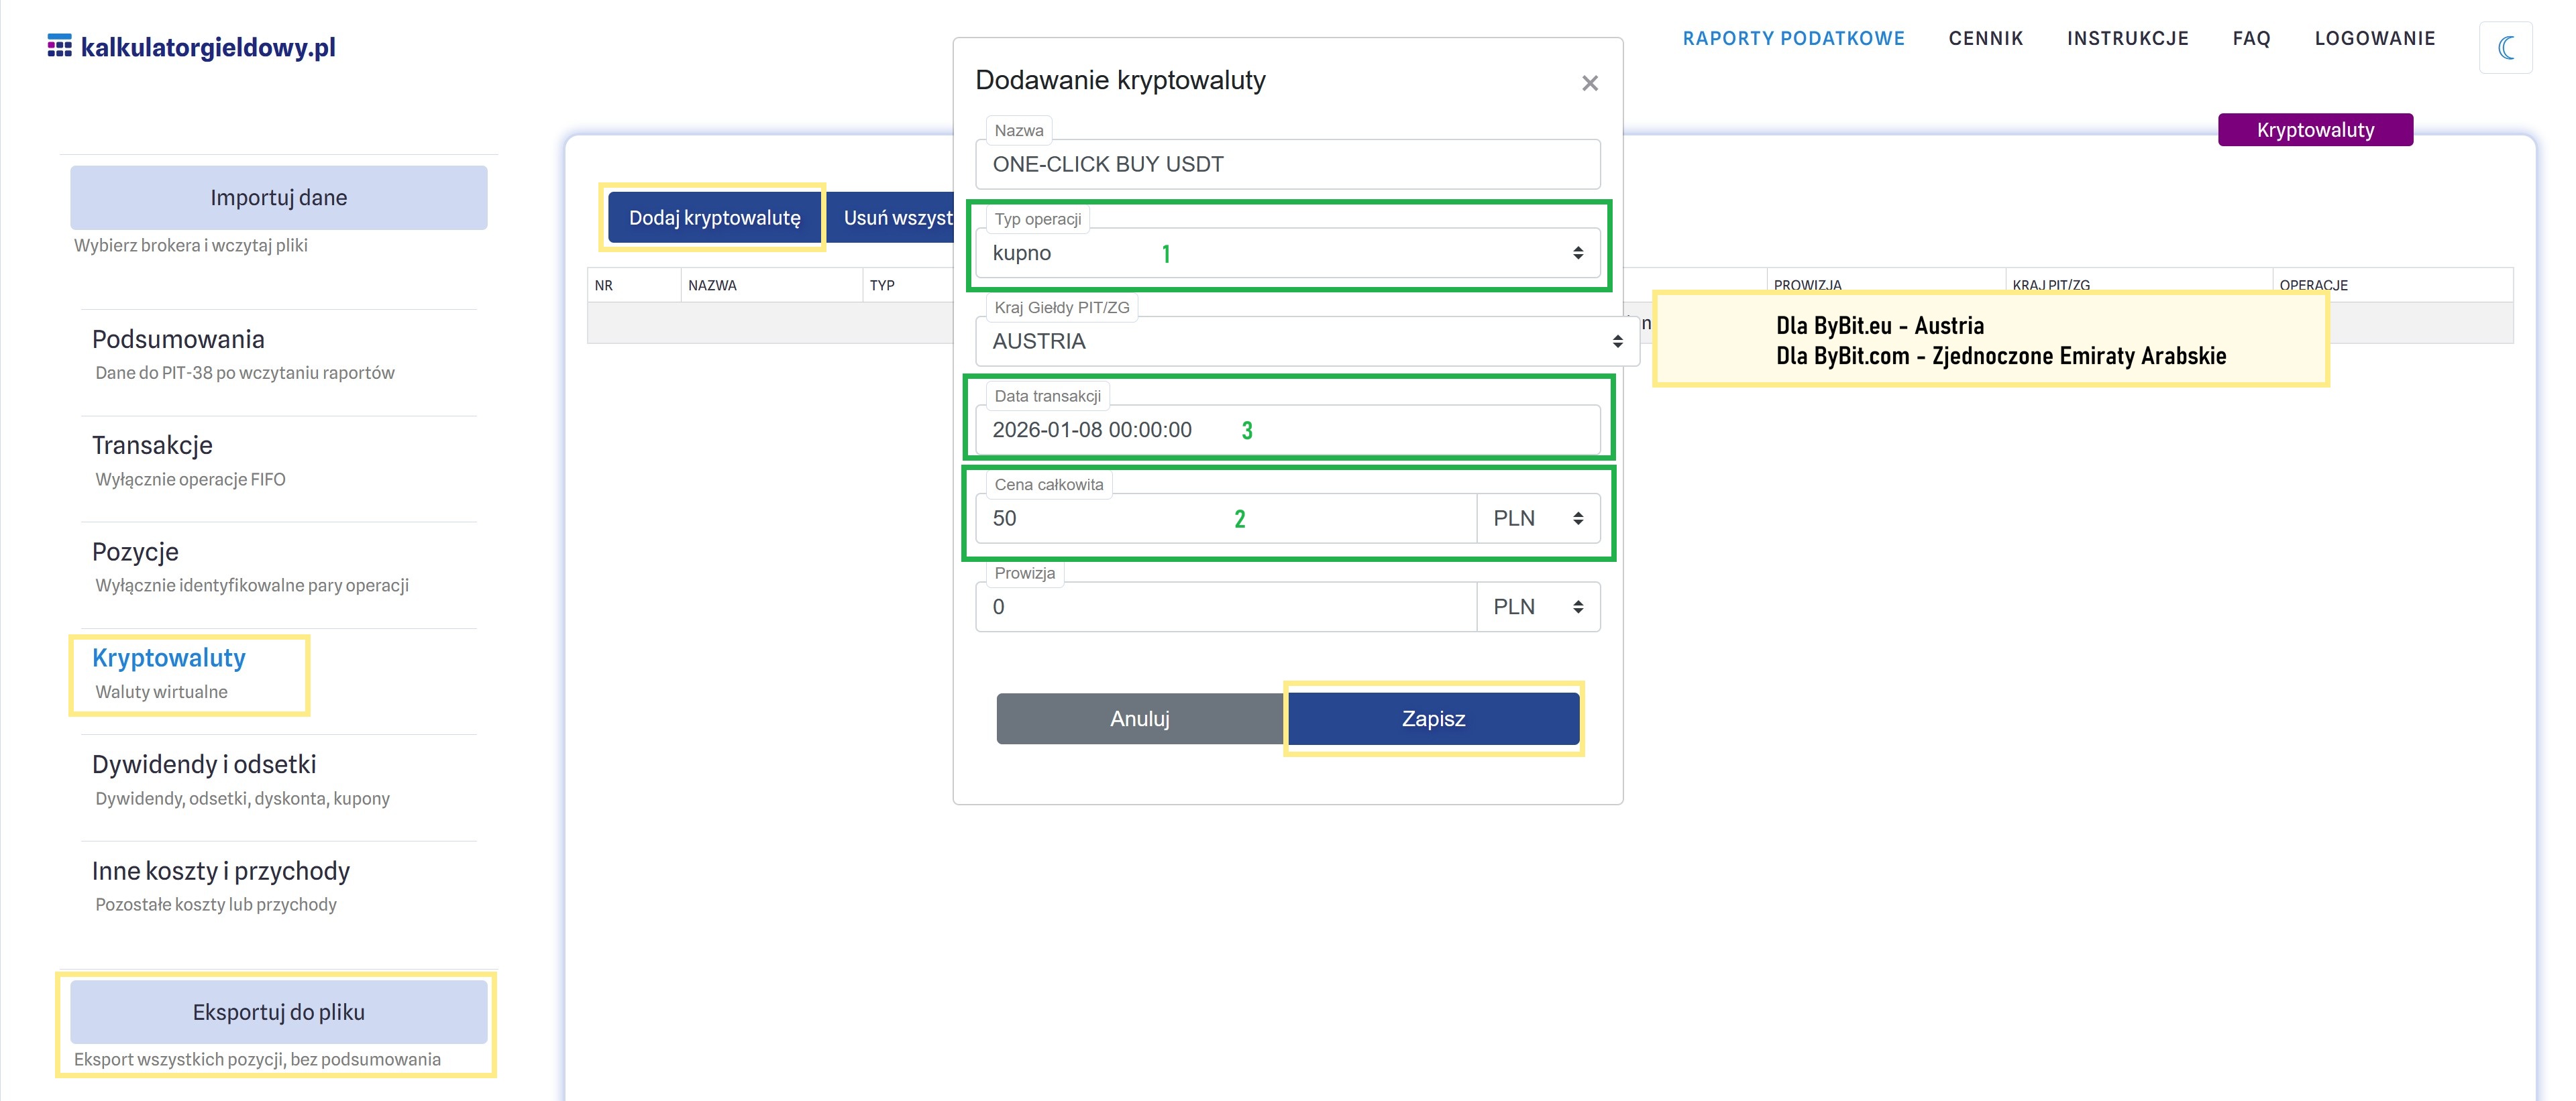Open Importuj dane
Screen dimensions: 2576x1101
(x=278, y=198)
